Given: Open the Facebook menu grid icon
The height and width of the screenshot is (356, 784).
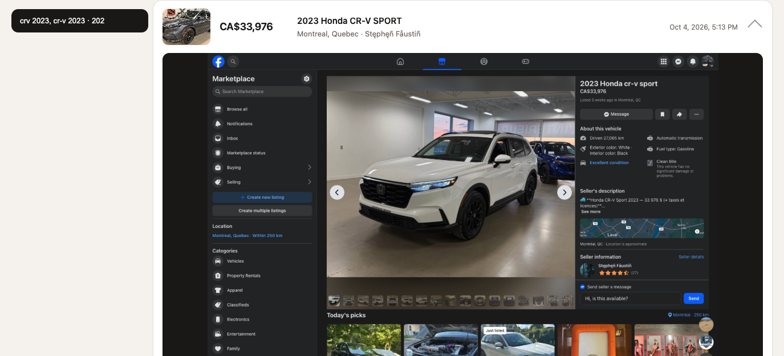Looking at the screenshot, I should pyautogui.click(x=664, y=62).
